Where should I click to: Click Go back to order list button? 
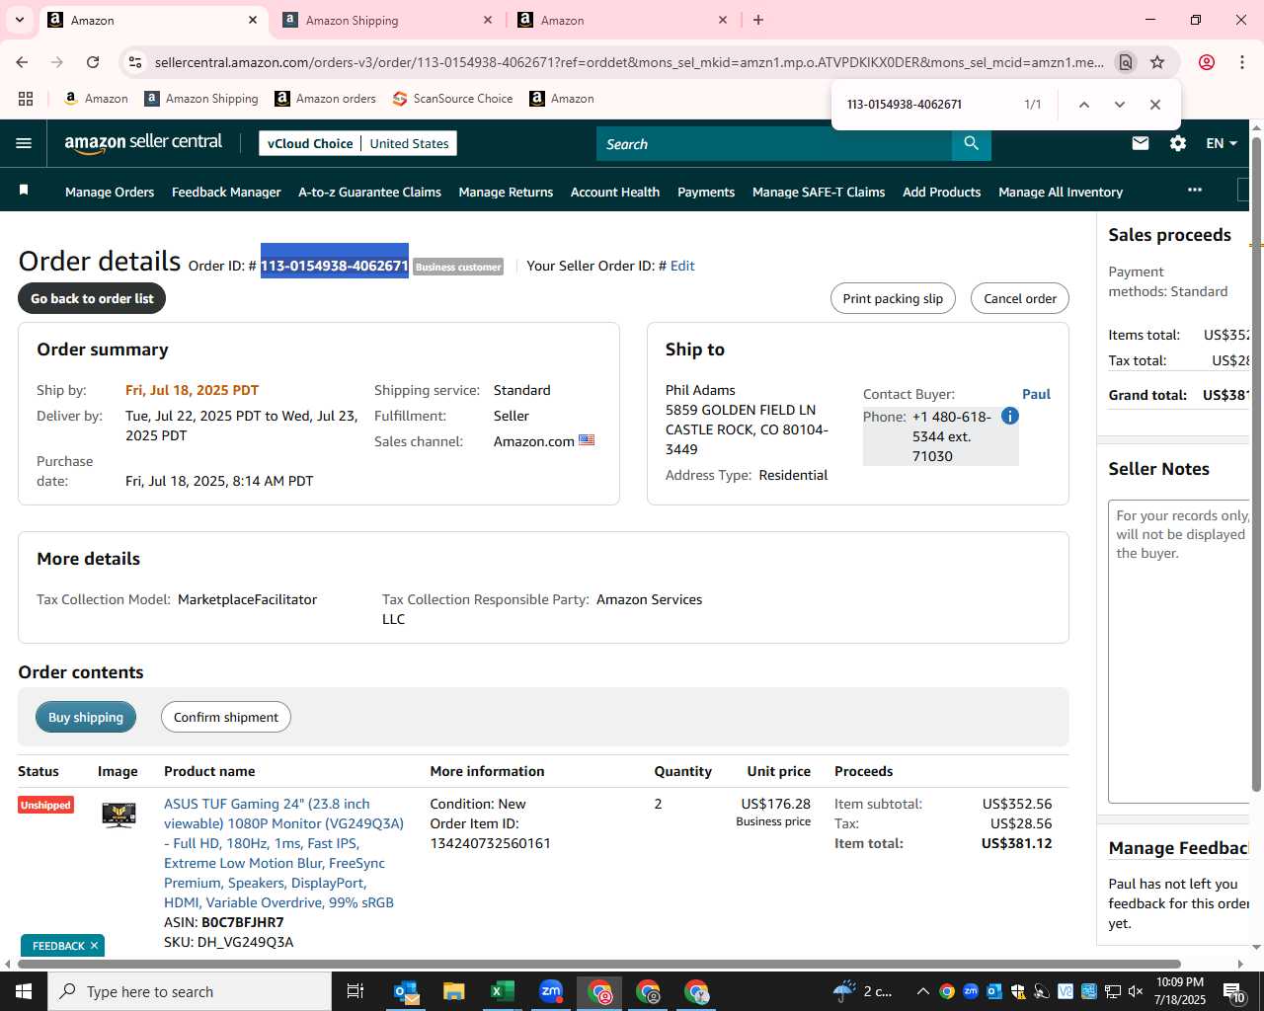coord(92,298)
